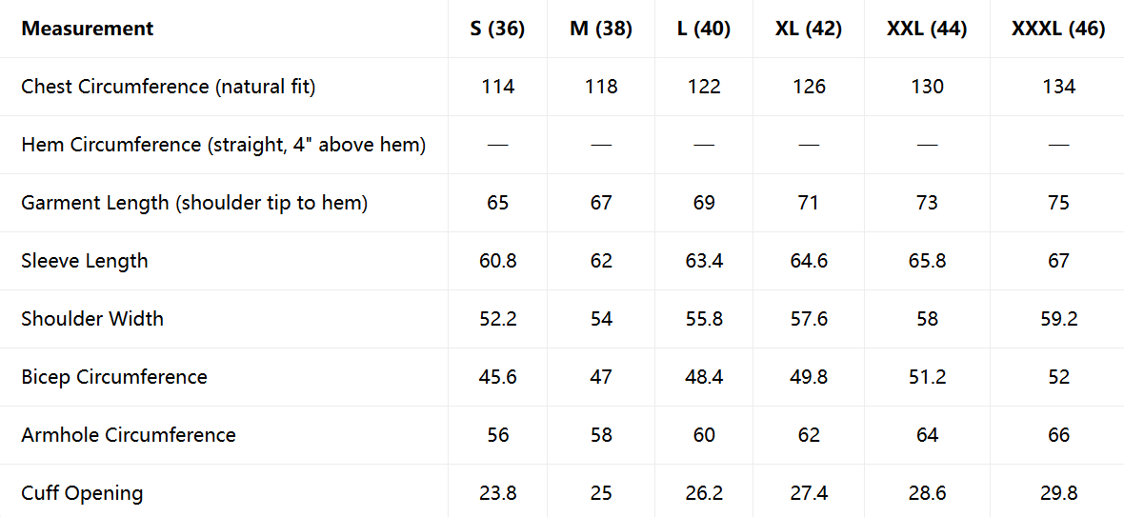Click the Bicep Circumference row label

tap(114, 377)
